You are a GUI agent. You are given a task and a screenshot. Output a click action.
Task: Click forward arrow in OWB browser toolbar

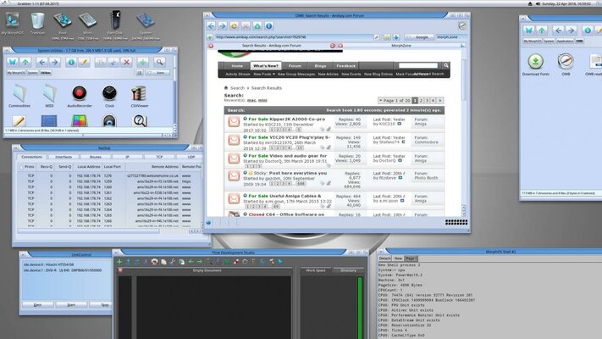point(223,26)
